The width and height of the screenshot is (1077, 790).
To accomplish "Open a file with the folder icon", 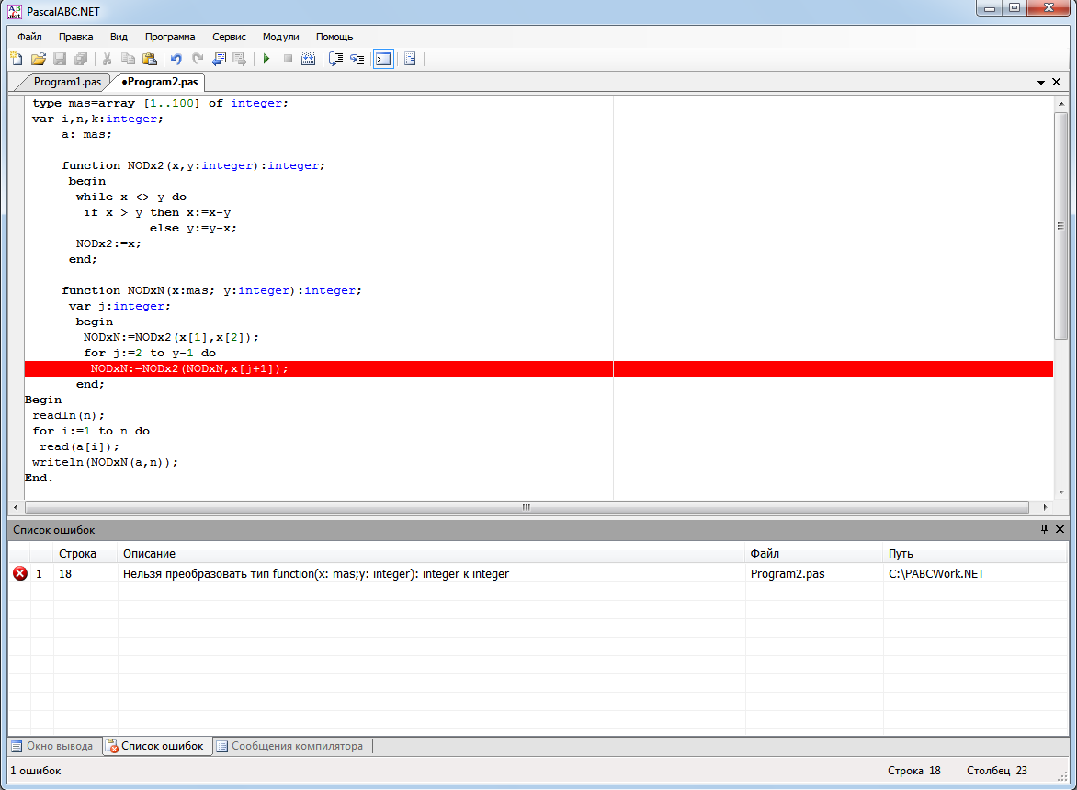I will 38,59.
